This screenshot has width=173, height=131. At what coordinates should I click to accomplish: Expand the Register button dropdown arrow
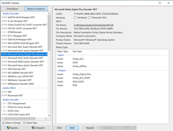98,128
